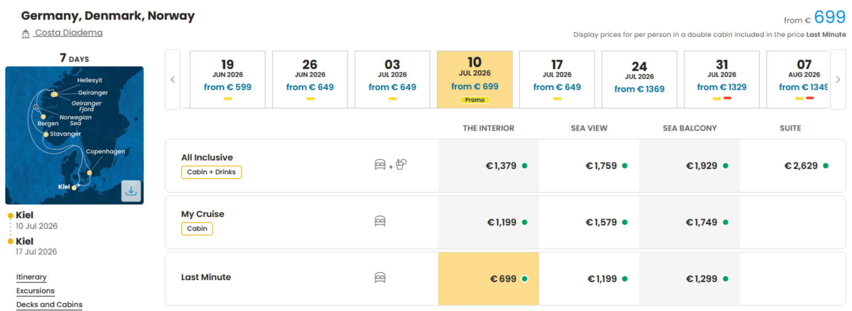Select the 03 Jul 2026 departure

click(x=392, y=79)
